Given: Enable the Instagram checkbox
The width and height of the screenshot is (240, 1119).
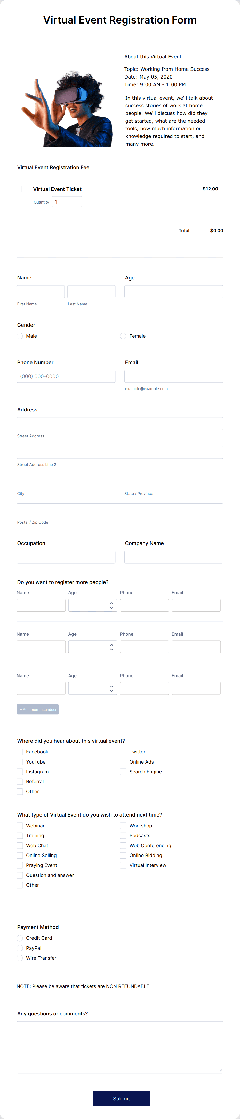Looking at the screenshot, I should click(20, 772).
